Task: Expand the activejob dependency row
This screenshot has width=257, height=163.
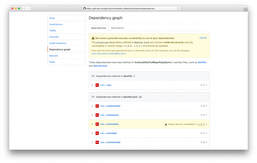Action: coord(92,133)
